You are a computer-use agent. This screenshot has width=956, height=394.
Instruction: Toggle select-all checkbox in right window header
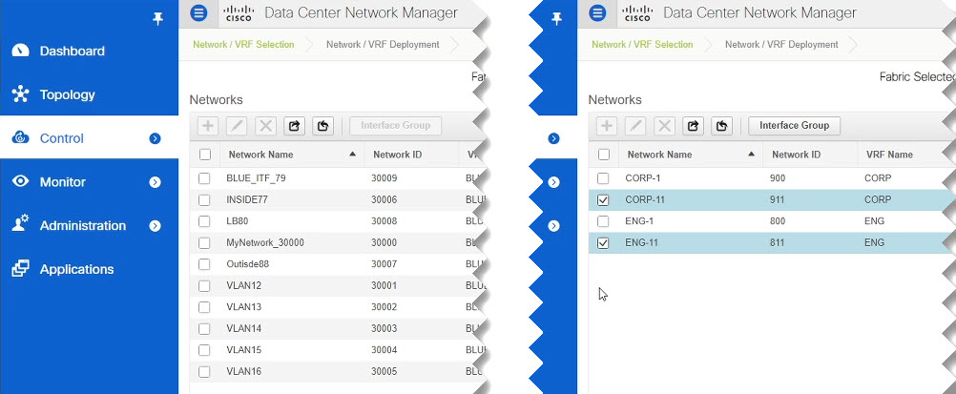click(x=604, y=155)
